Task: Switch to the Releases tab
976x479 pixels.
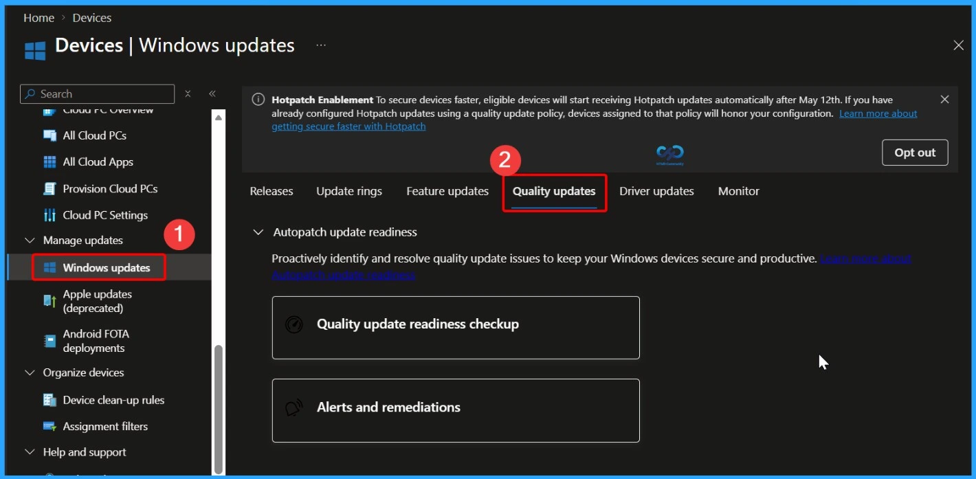Action: pos(271,191)
